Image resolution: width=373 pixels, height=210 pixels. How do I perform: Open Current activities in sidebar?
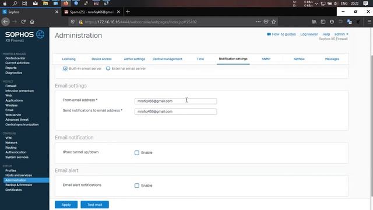click(x=17, y=63)
